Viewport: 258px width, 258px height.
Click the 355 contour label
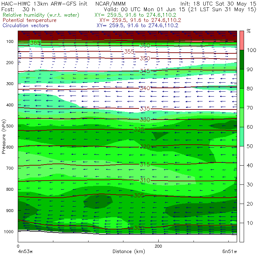pos(129,52)
